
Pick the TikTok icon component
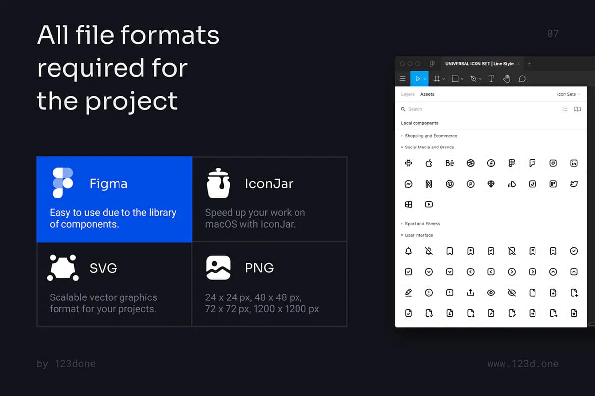pos(533,184)
